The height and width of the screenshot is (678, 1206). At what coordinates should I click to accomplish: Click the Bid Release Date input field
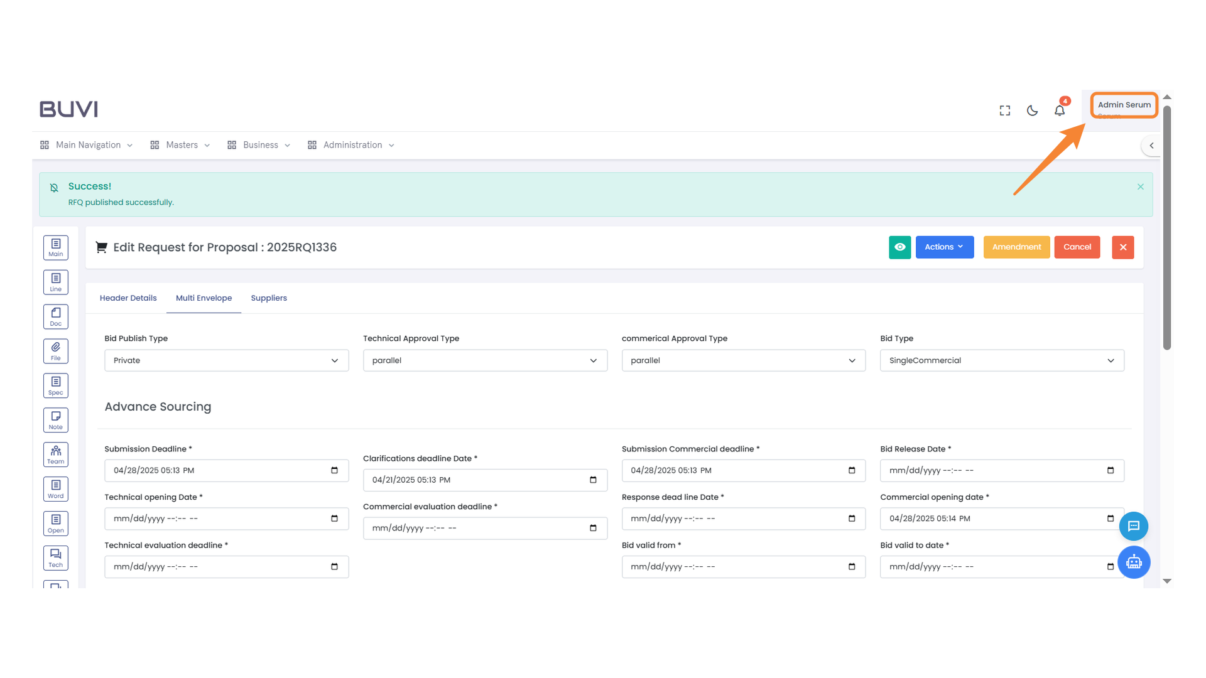(1001, 470)
